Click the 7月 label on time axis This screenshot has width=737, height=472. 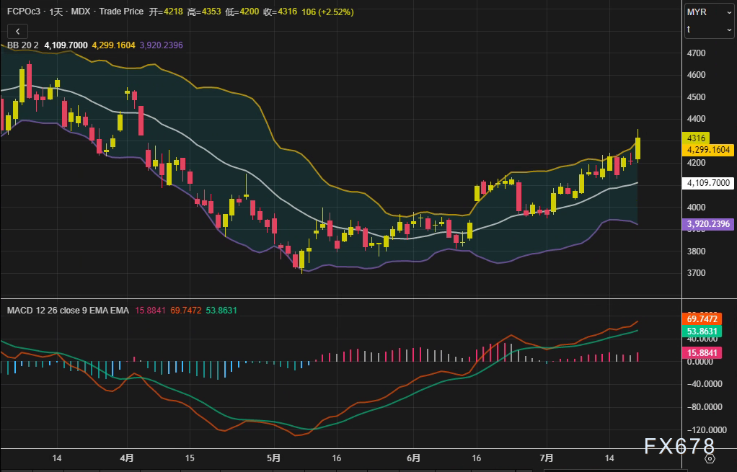point(547,458)
